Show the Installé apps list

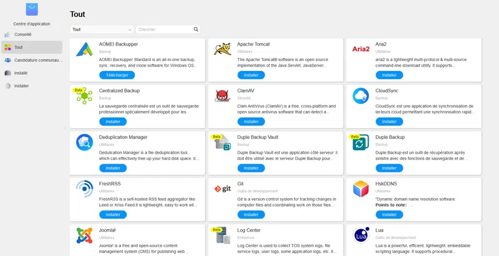point(32,73)
